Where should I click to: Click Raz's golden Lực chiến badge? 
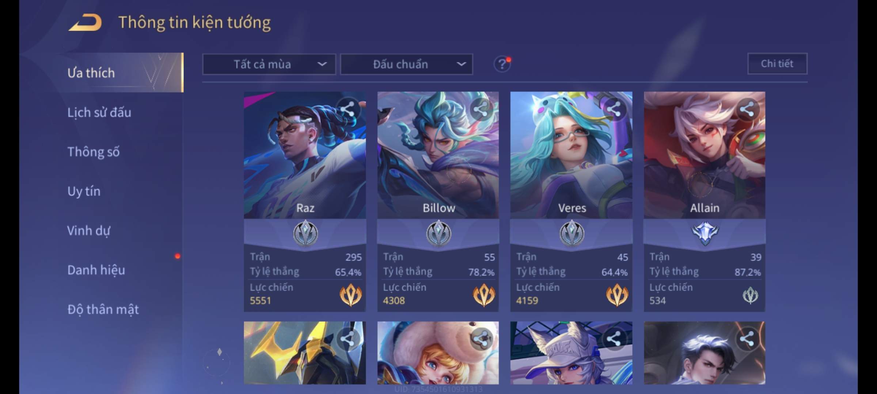point(351,295)
